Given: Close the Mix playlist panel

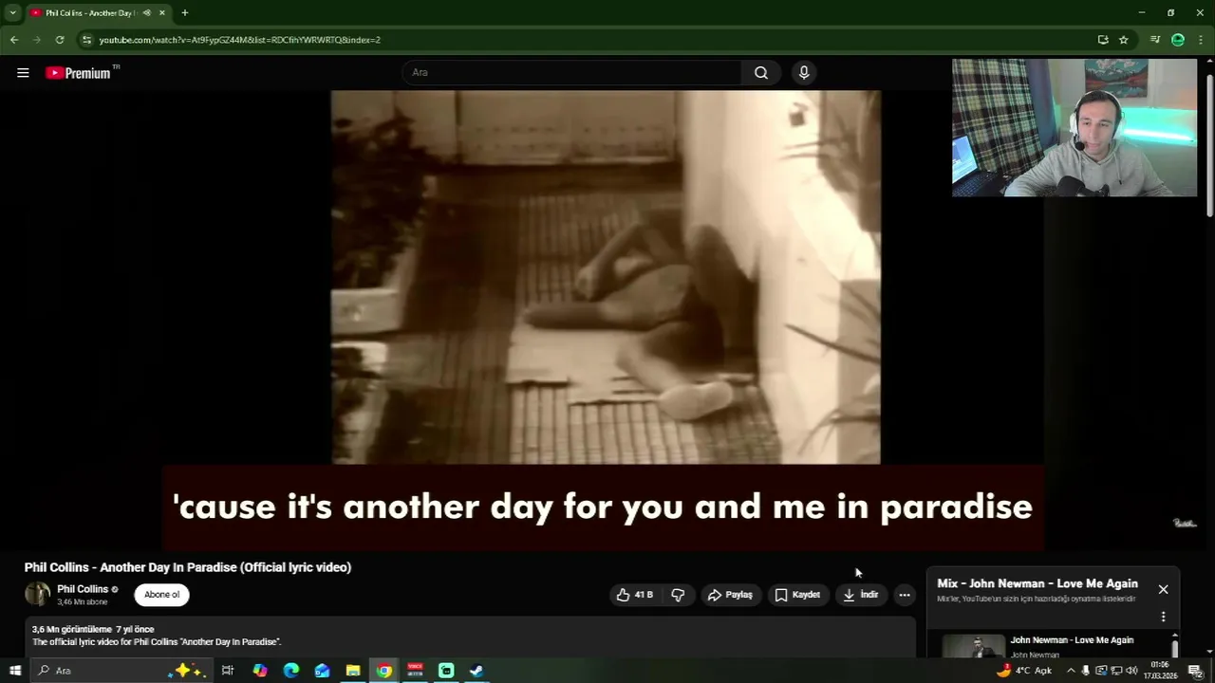Looking at the screenshot, I should (1163, 589).
